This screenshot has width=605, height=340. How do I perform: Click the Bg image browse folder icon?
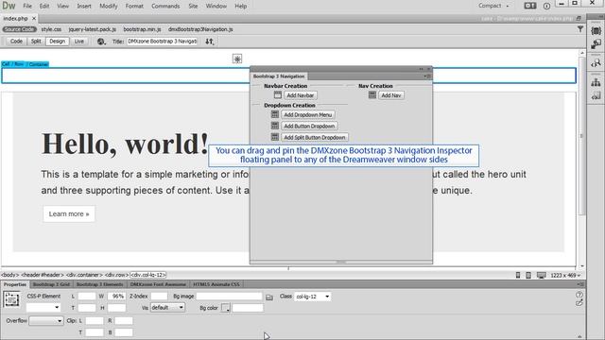pos(269,297)
